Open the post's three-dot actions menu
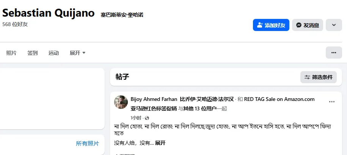This screenshot has width=347, height=155. 332,102
